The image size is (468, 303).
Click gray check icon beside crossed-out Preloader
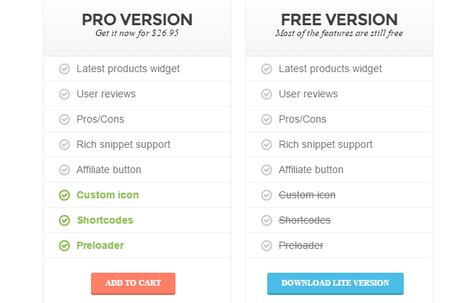[266, 246]
